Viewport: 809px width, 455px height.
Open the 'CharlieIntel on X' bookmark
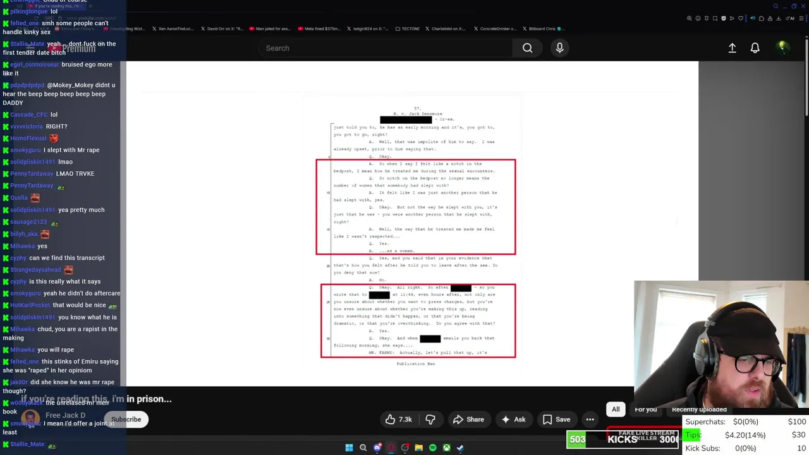[446, 28]
